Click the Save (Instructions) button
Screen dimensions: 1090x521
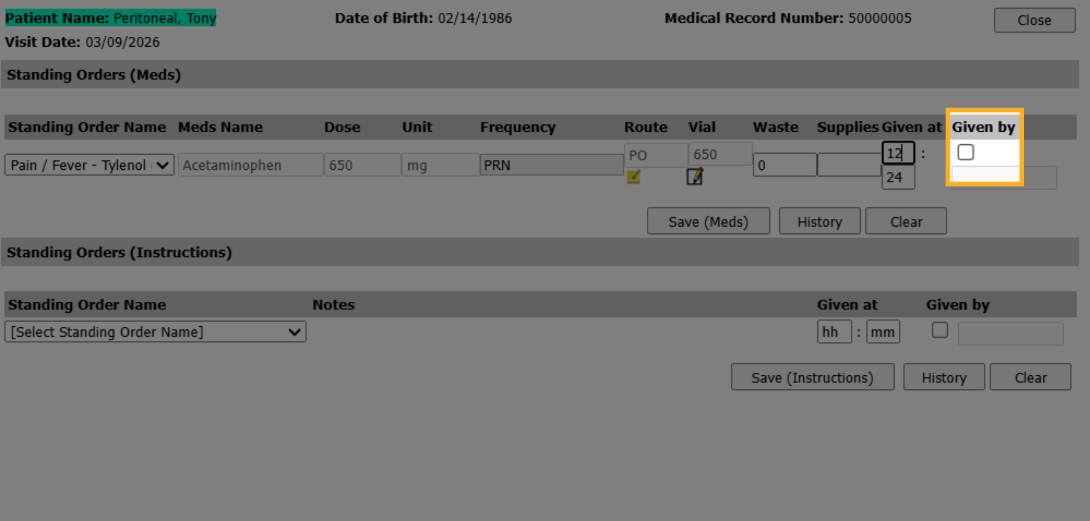pyautogui.click(x=813, y=377)
